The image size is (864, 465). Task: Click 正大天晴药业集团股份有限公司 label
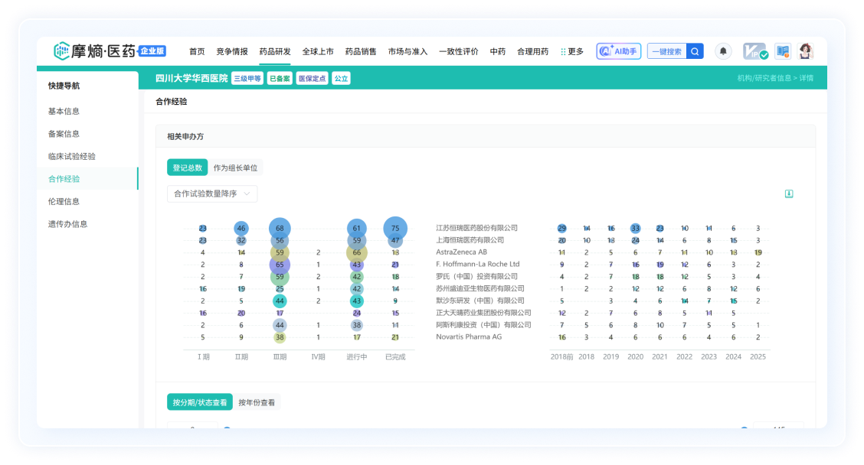[483, 313]
